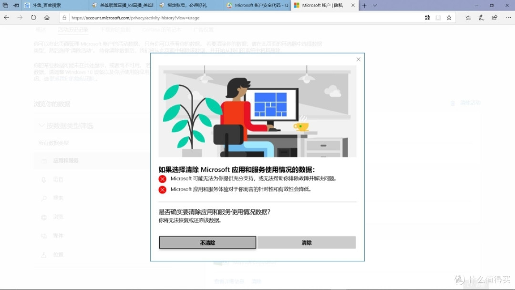Open the 活动历史记录 page tab
This screenshot has width=515, height=290.
pos(73,30)
